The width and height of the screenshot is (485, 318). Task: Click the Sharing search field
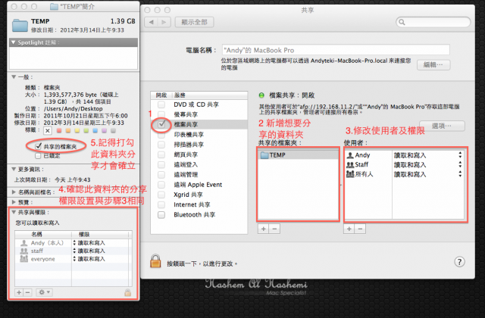tap(433, 22)
